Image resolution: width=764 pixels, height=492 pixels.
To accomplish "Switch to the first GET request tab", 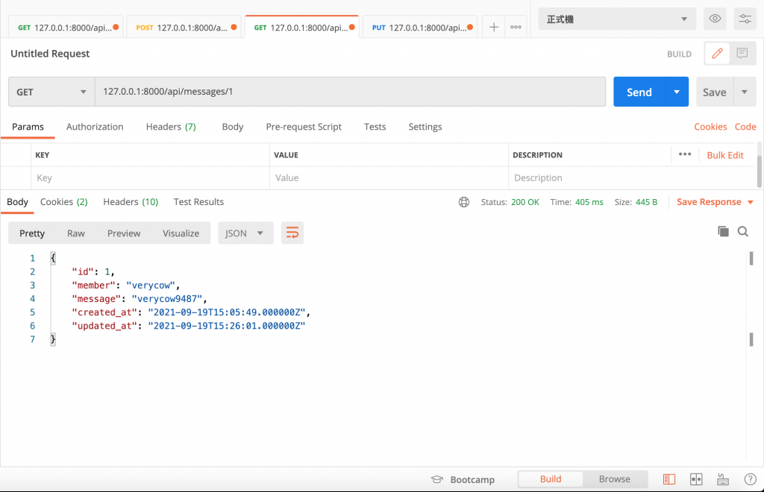I will tap(66, 28).
